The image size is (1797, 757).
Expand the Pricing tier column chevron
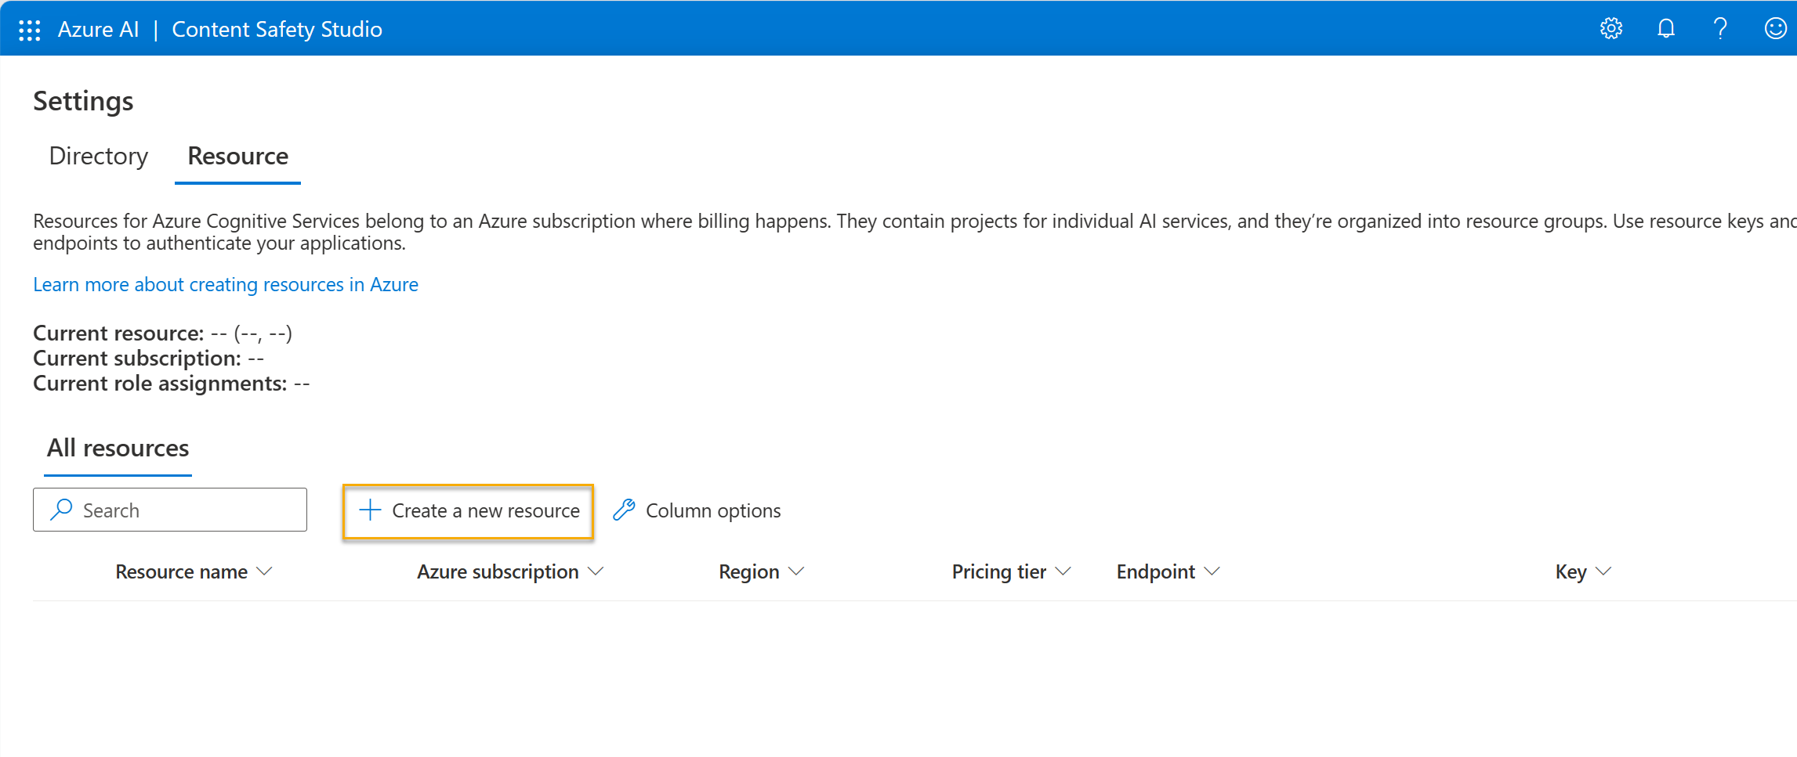[1063, 571]
